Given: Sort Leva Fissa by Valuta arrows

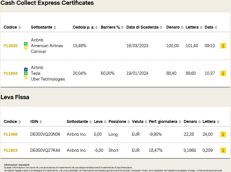Looking at the screenshot, I should 146,122.
